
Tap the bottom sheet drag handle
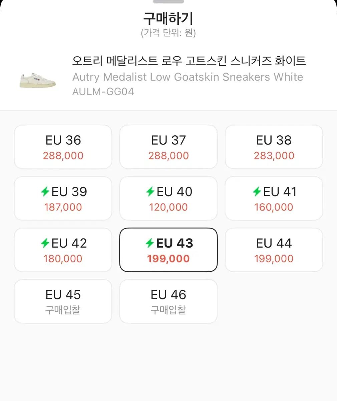click(168, 2)
